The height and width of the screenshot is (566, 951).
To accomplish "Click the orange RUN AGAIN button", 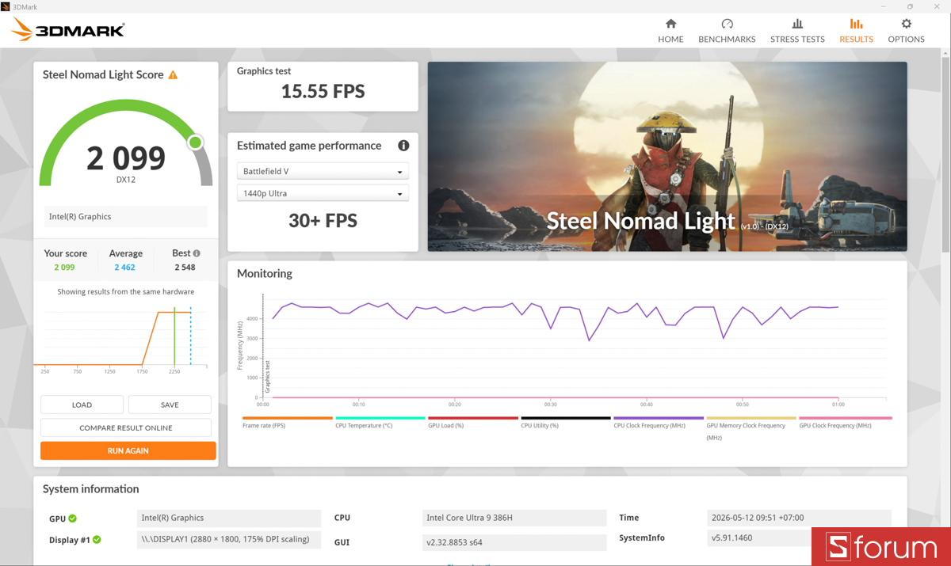I will click(x=128, y=450).
